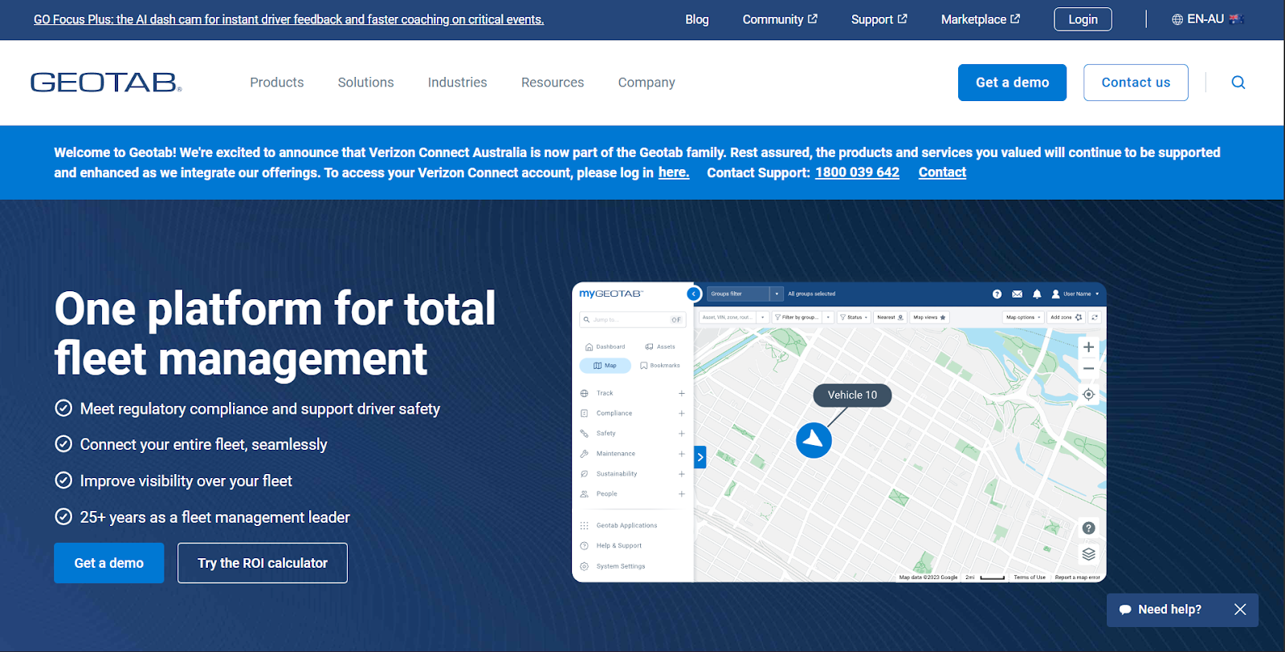The width and height of the screenshot is (1285, 652).
Task: Collapse the myGeotab sidebar with round arrow
Action: pyautogui.click(x=694, y=294)
